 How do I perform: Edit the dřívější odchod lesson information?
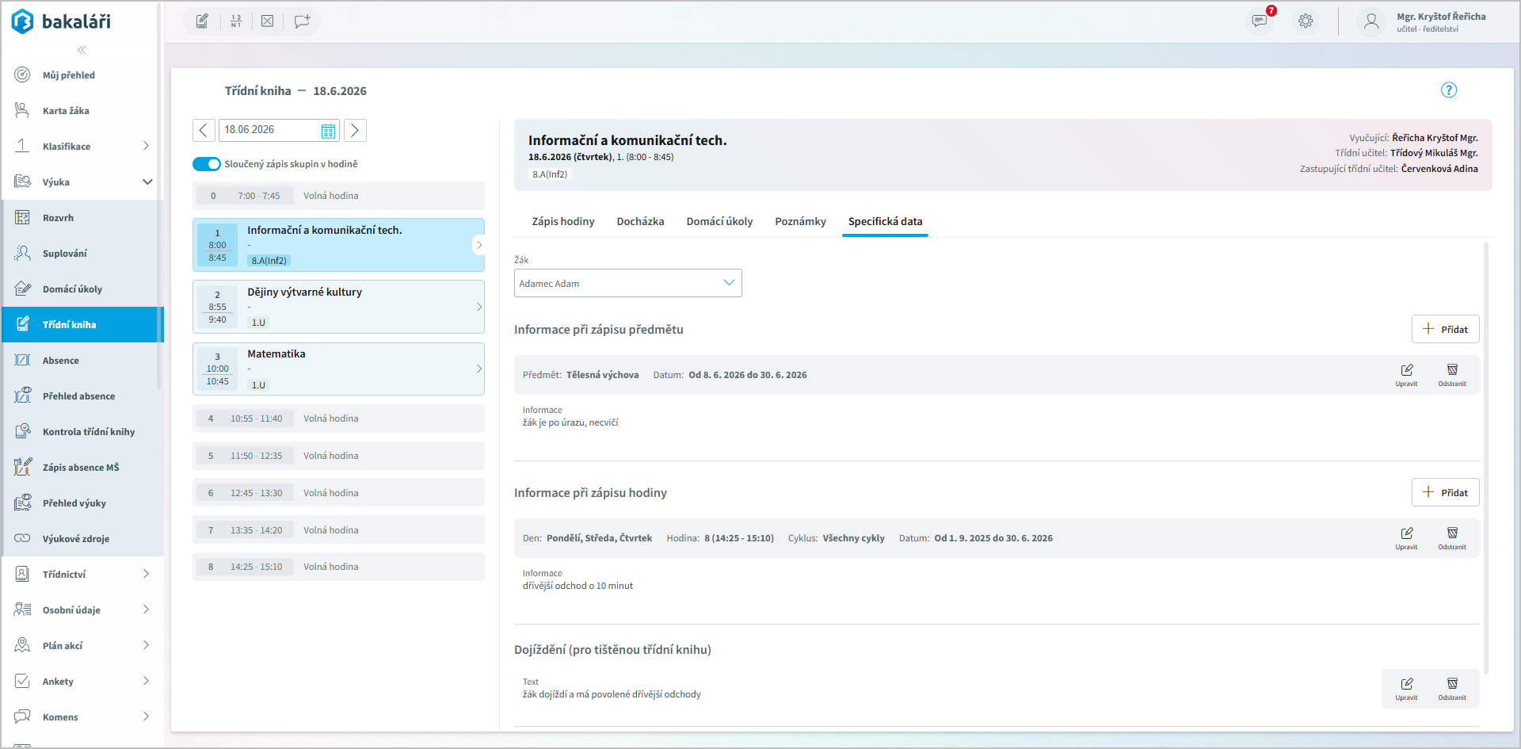(x=1406, y=537)
